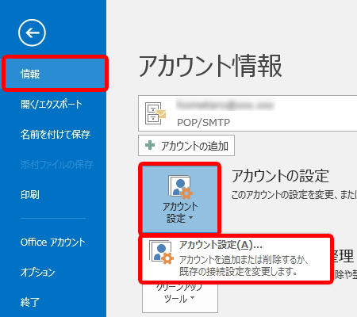The image size is (357, 317).
Task: Choose アカウント設定(A)... menu entry
Action: coord(236,259)
